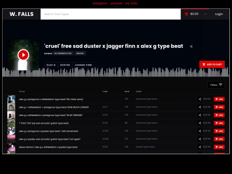Seek in the waveform progress bar
This screenshot has height=174, width=232.
pos(116,72)
